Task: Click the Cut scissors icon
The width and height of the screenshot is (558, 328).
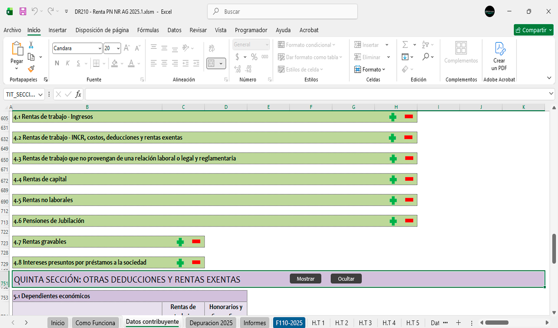Action: tap(31, 45)
